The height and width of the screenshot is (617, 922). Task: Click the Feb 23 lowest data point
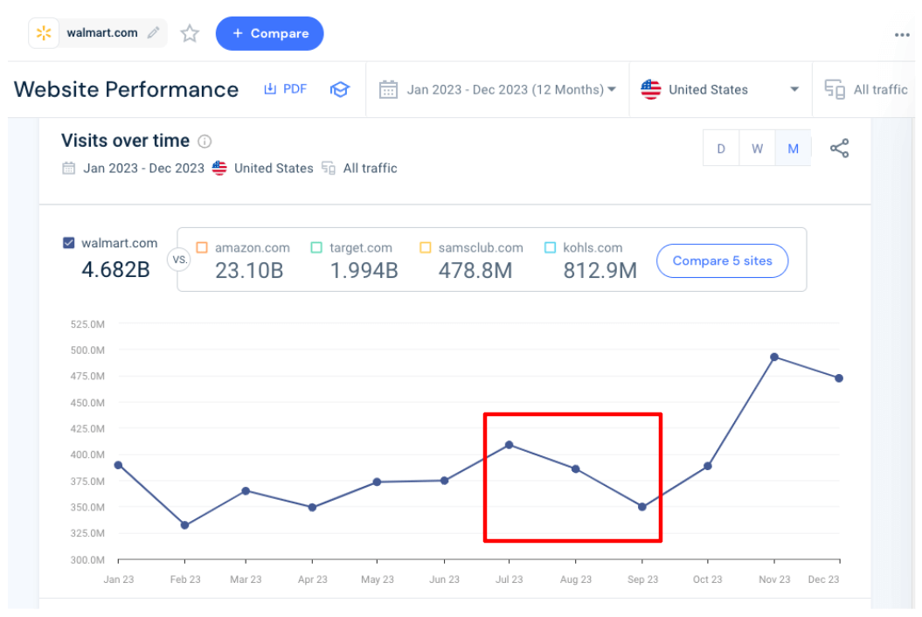tap(184, 525)
